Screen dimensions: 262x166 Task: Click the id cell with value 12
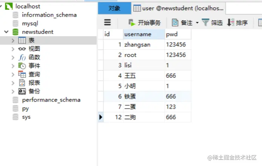point(113,117)
